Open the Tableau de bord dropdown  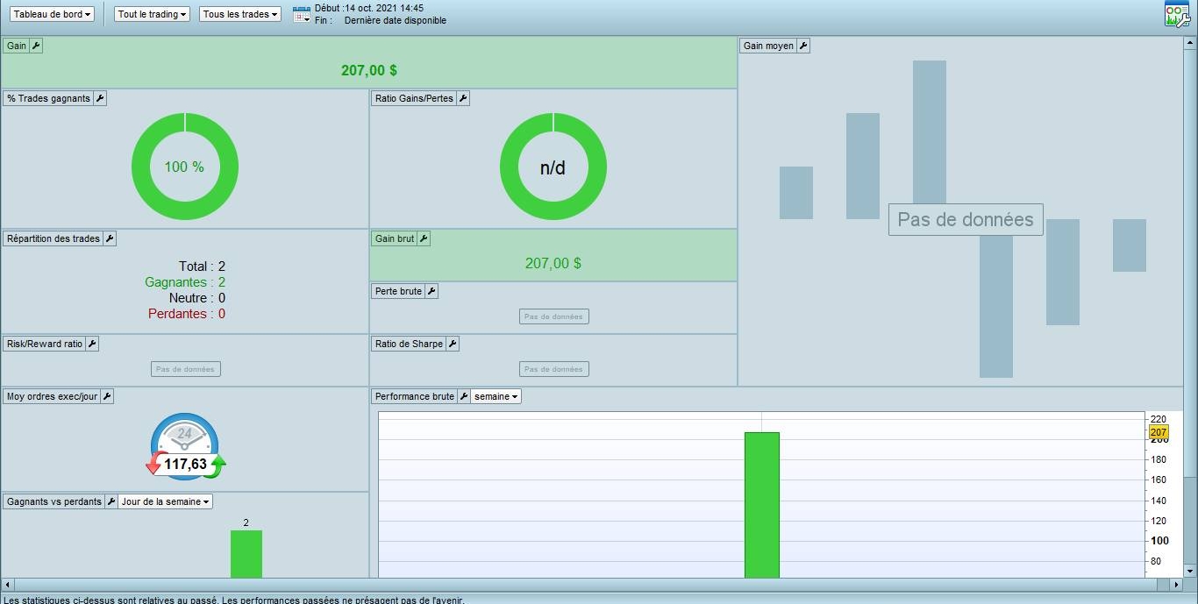pos(53,15)
